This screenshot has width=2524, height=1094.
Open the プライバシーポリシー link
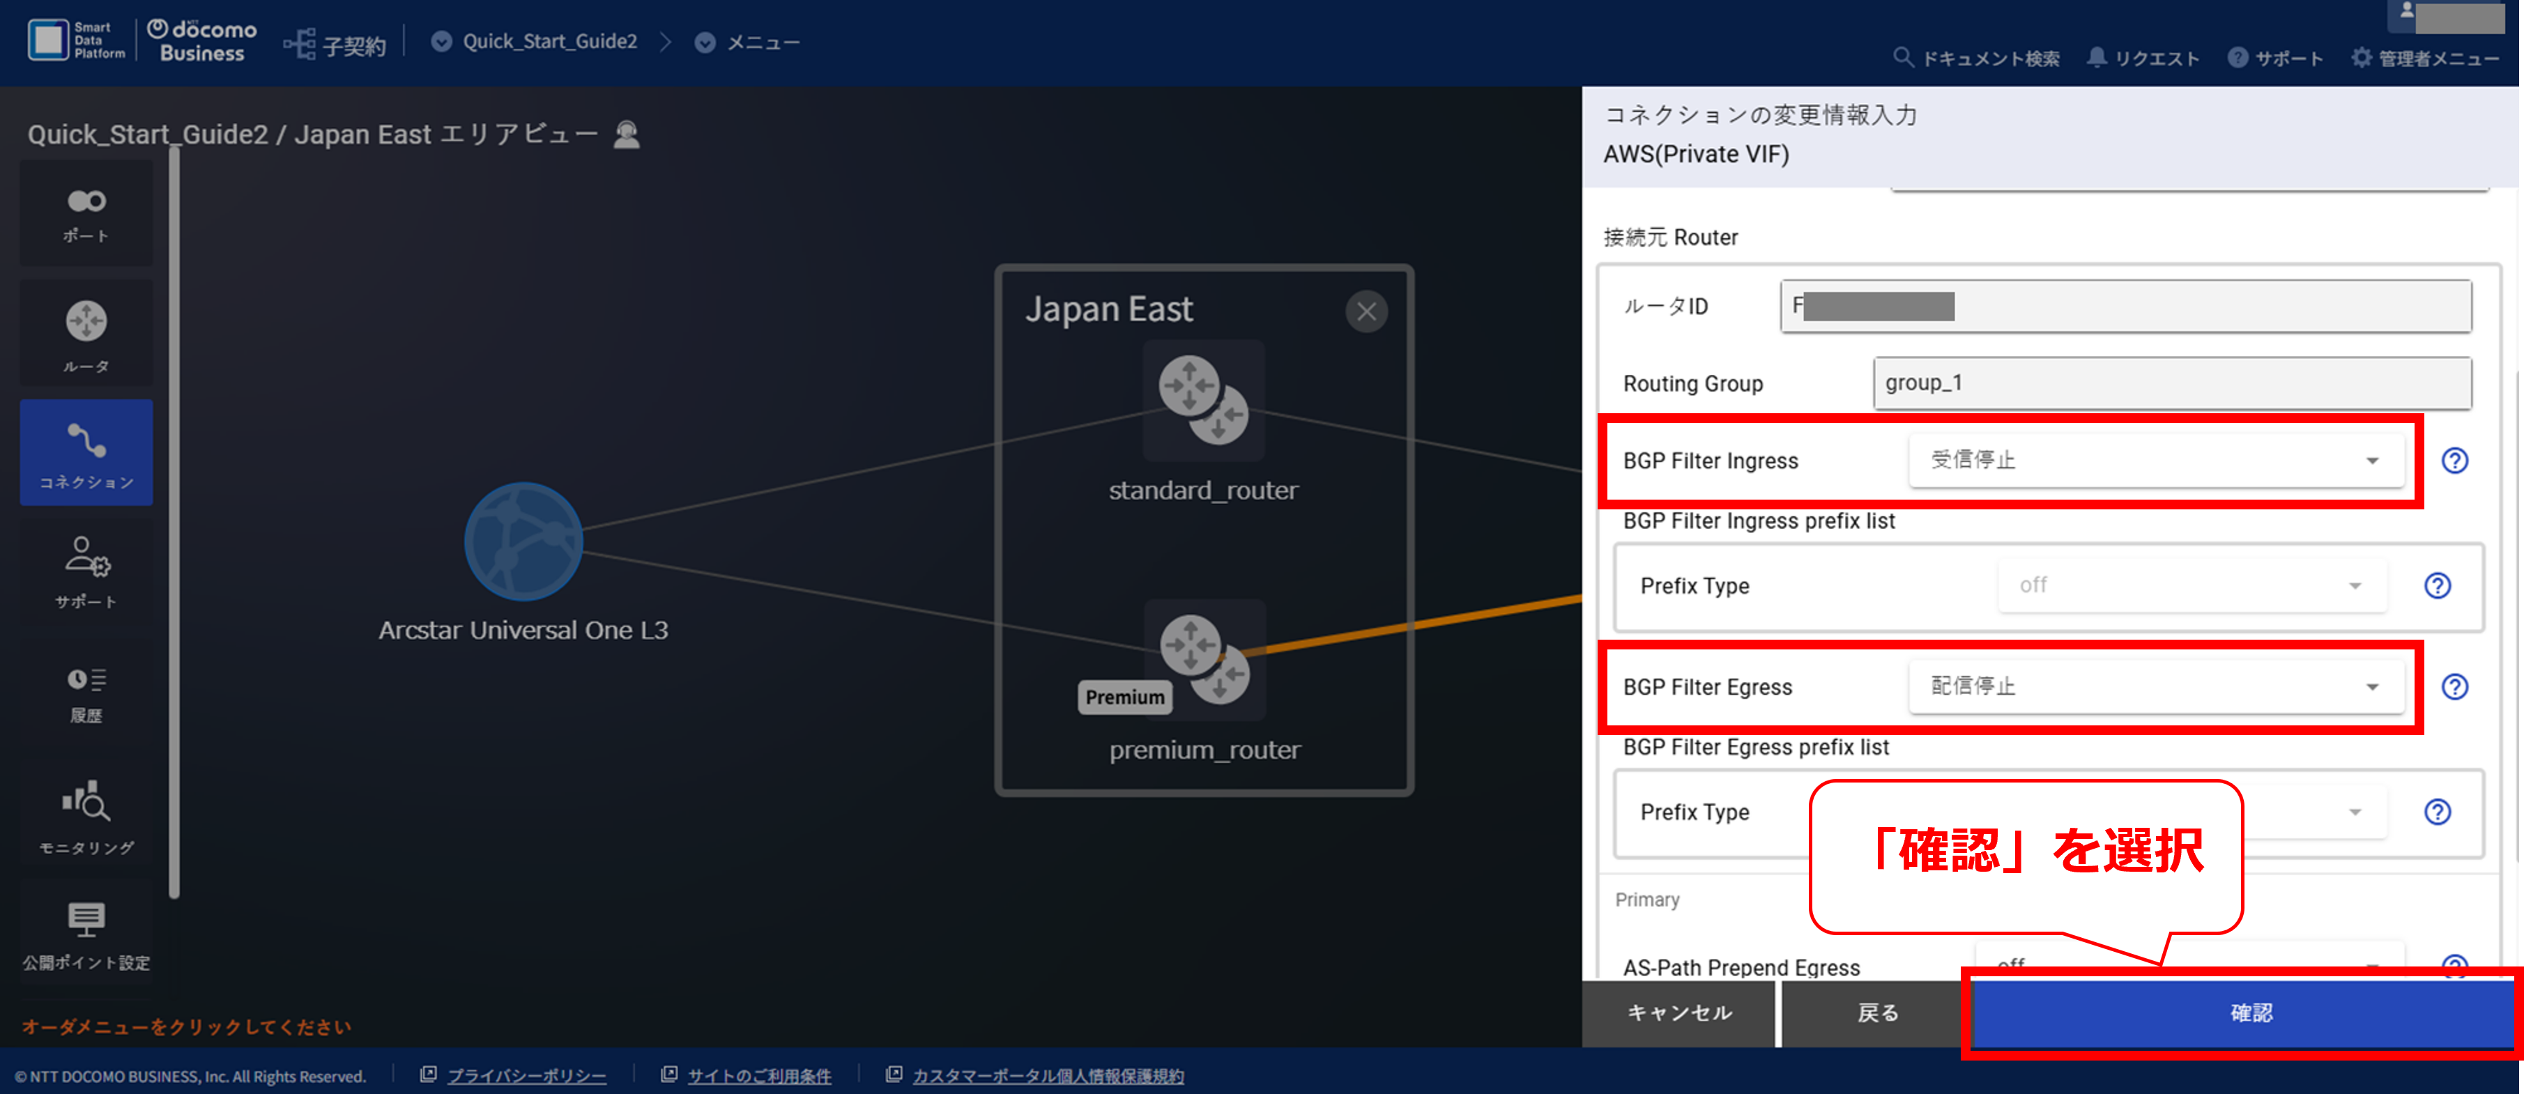526,1075
